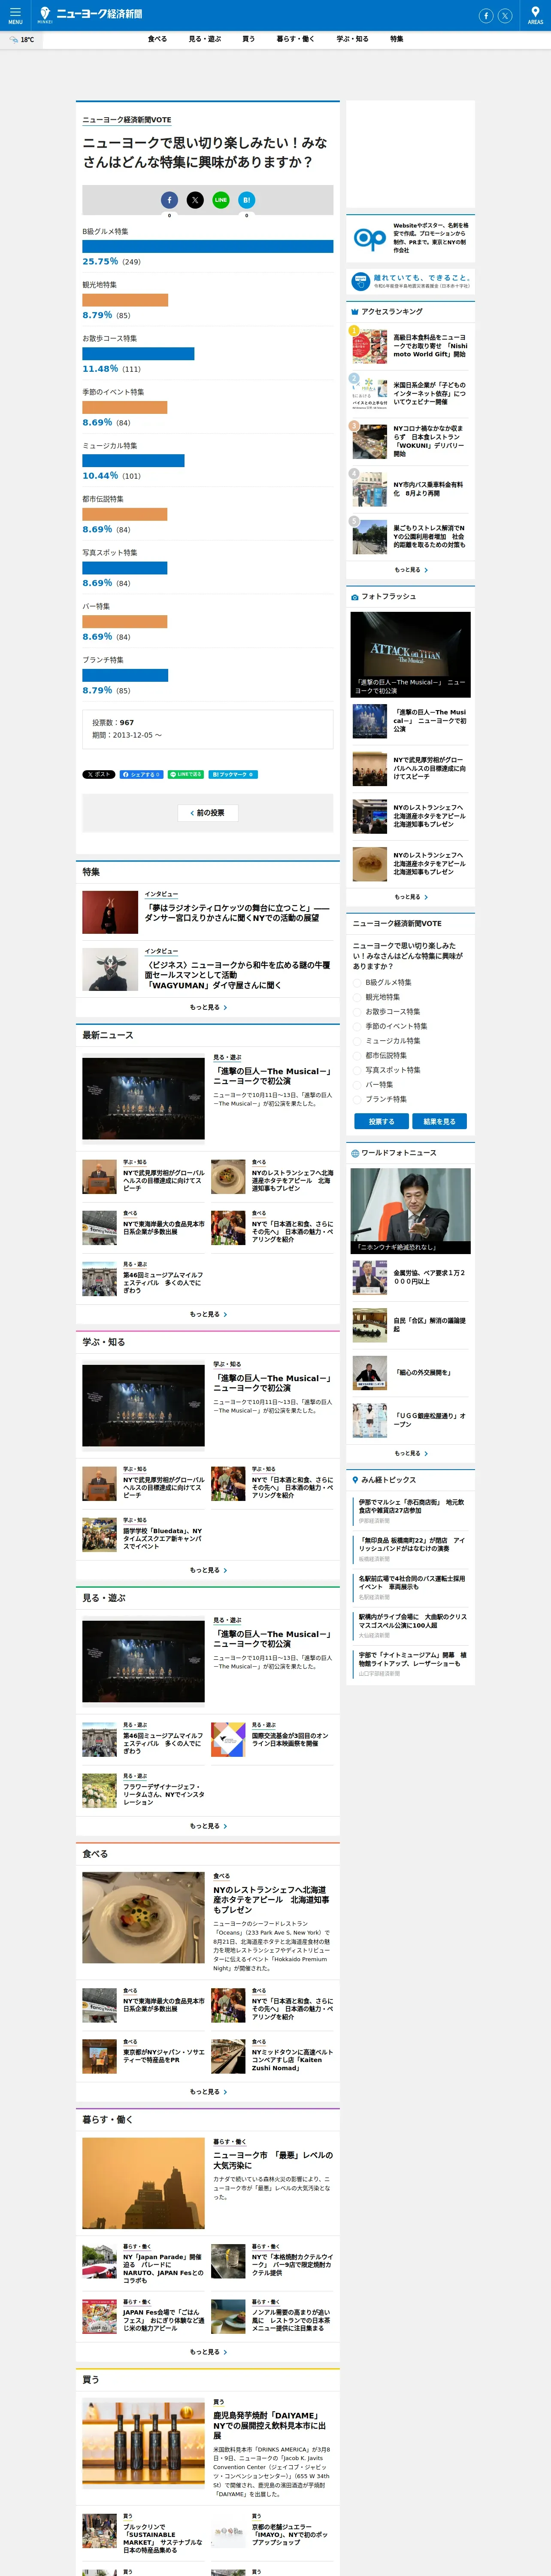The width and height of the screenshot is (551, 2576).
Task: Open the MENU hamburger icon
Action: point(15,14)
